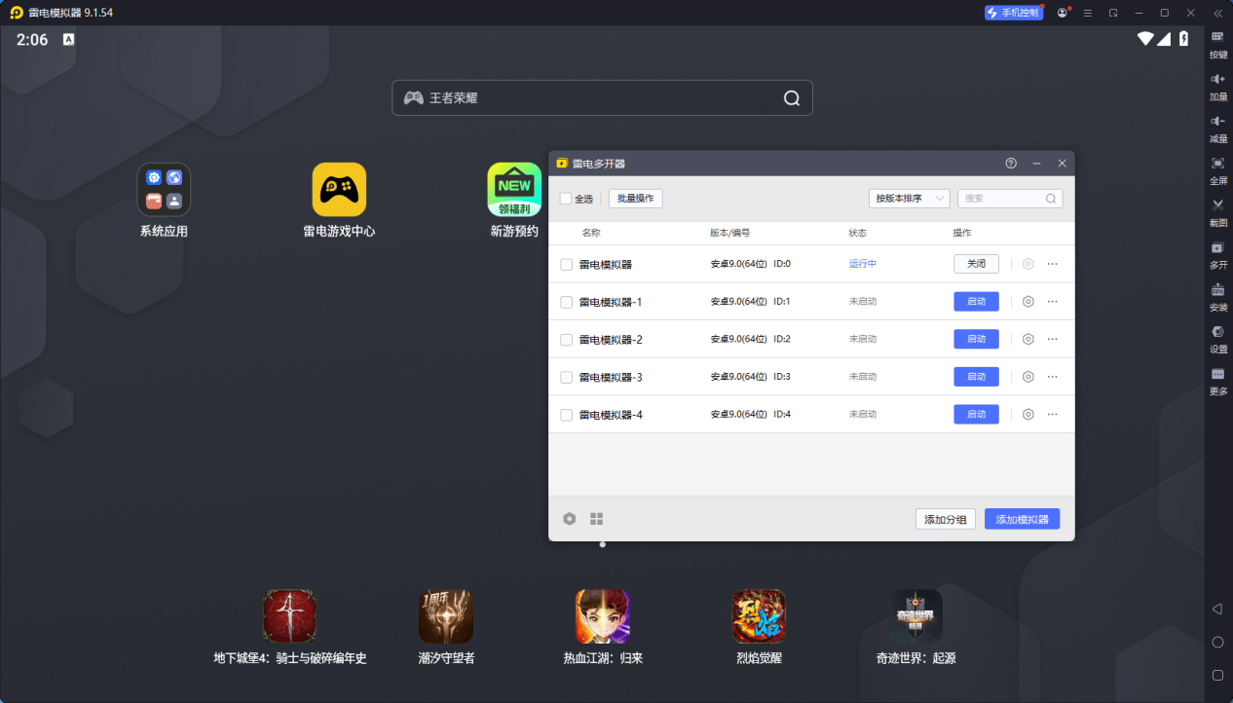The image size is (1233, 703).
Task: Click the 添加模拟器 button
Action: 1022,518
